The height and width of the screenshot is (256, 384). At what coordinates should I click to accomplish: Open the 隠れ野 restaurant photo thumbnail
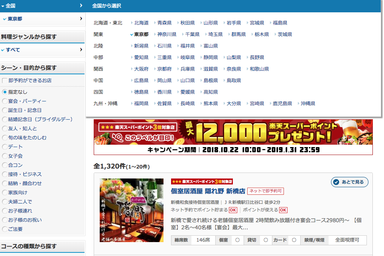coord(132,210)
